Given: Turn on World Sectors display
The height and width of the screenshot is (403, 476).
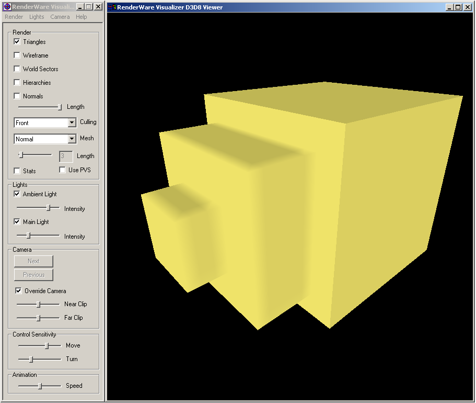Looking at the screenshot, I should (17, 69).
